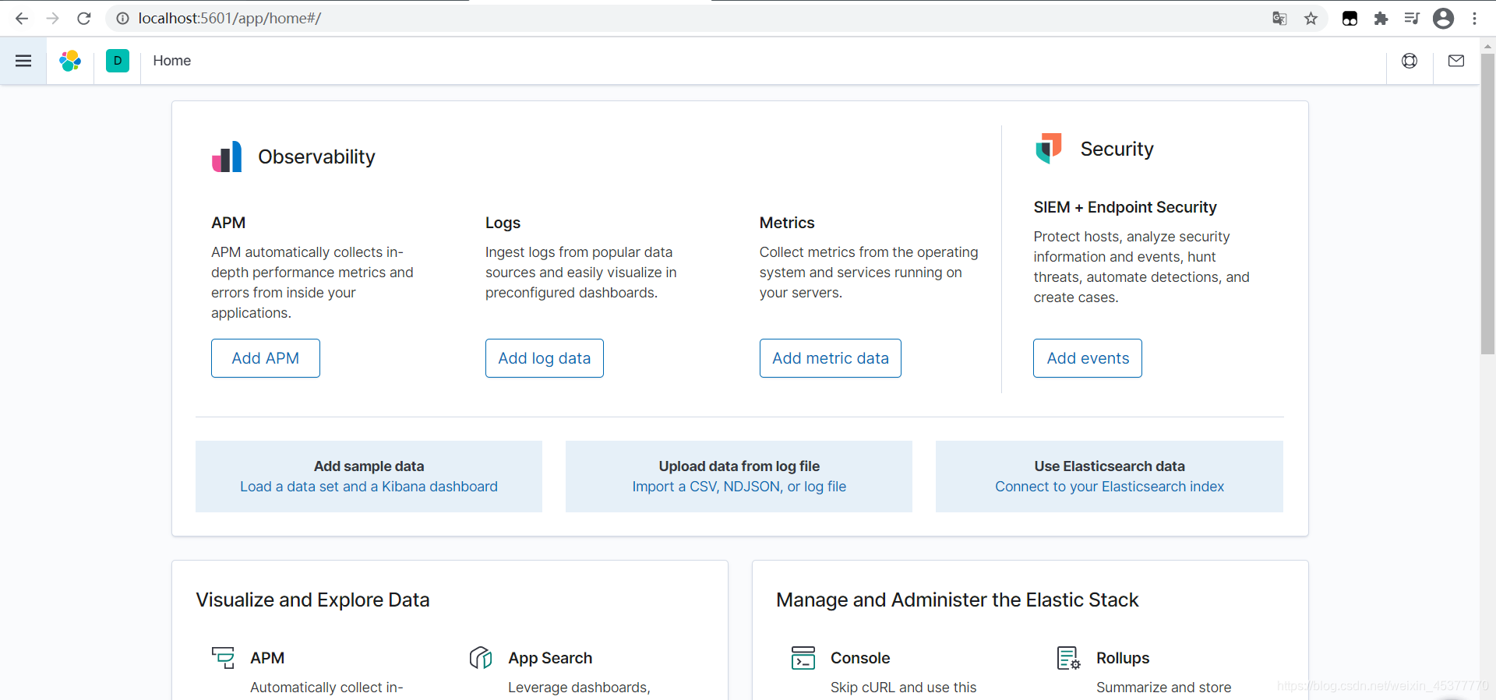Go forward in browser

coord(53,18)
